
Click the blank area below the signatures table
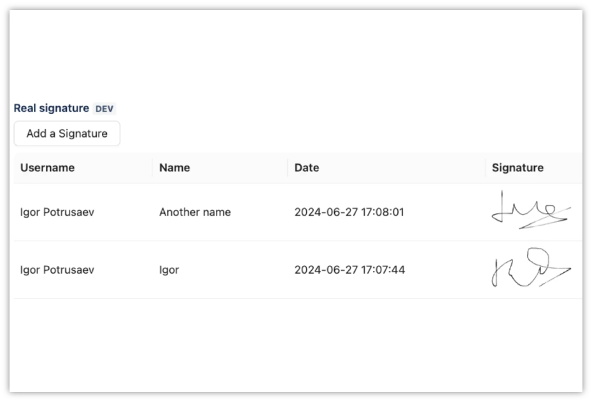pyautogui.click(x=297, y=345)
